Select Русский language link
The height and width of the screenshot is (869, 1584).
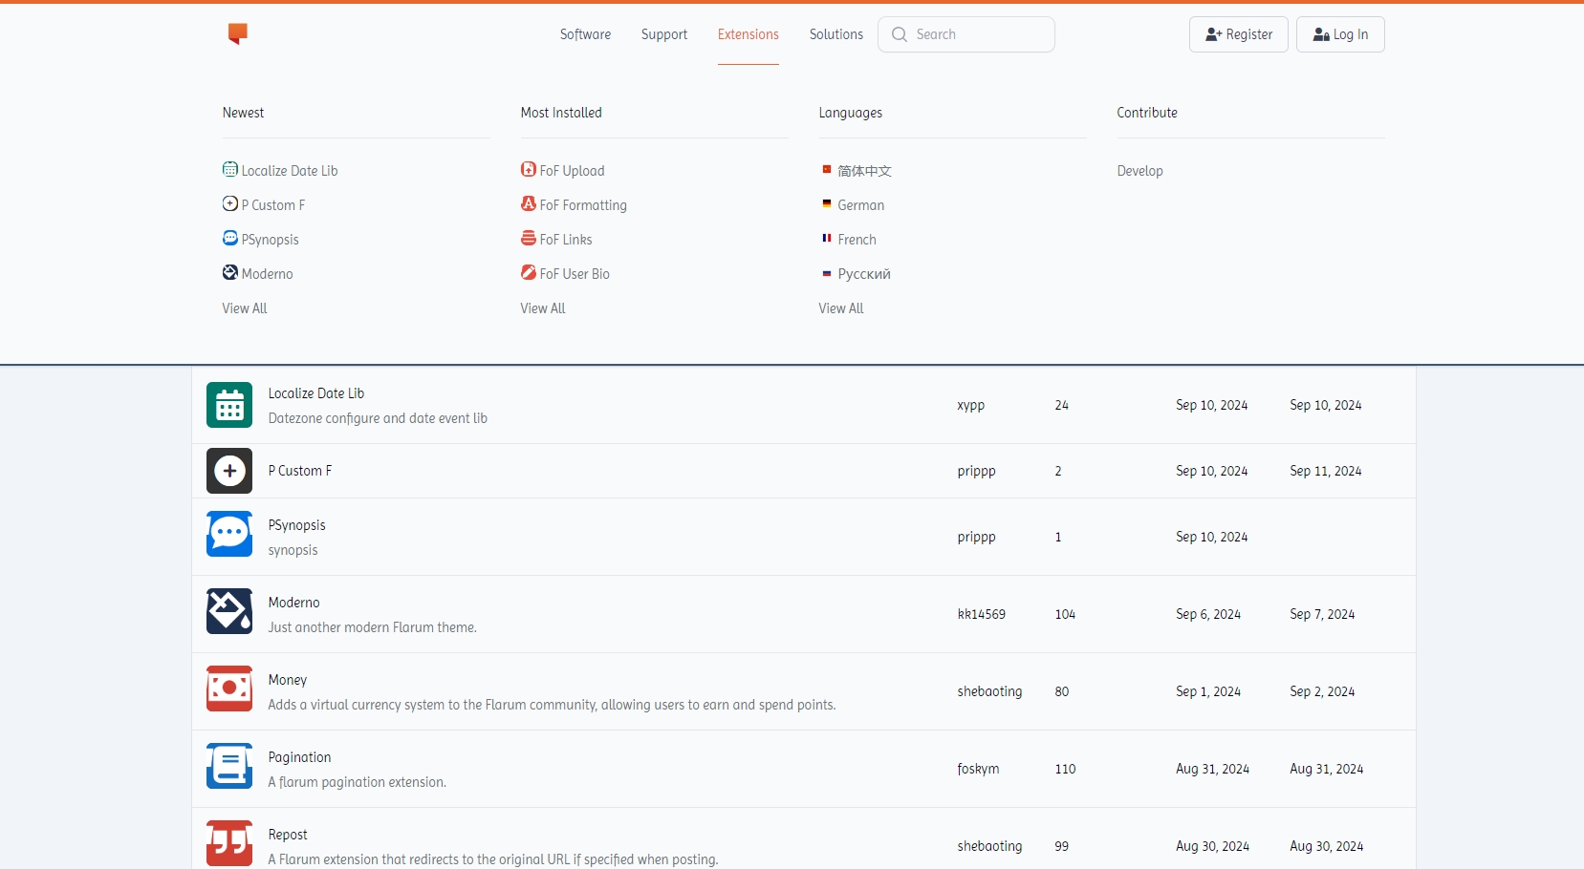point(864,274)
